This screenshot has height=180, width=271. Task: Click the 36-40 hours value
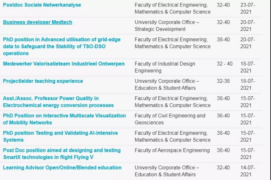[x=223, y=116]
